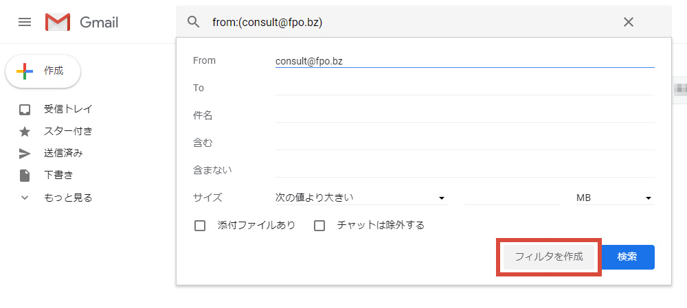This screenshot has height=308, width=687.
Task: Open the main menu hamburger icon
Action: [25, 22]
